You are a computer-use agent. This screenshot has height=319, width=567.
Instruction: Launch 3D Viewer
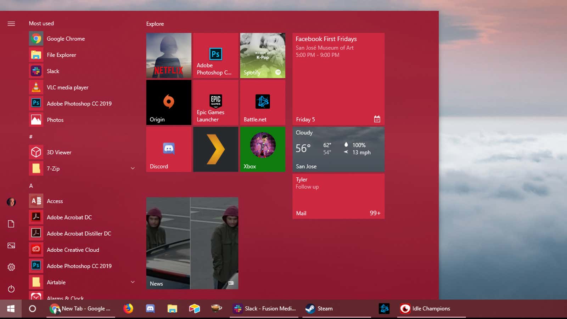pos(82,152)
